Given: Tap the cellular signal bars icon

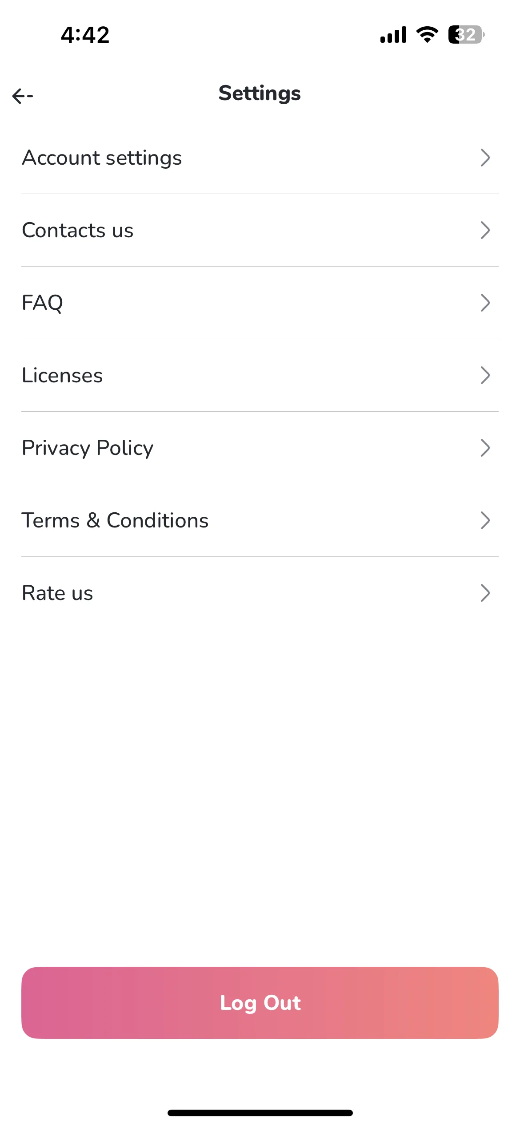Looking at the screenshot, I should point(393,35).
